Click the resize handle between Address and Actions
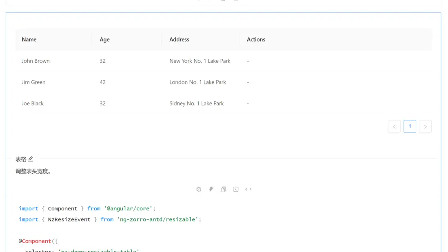448x252 pixels. click(x=239, y=40)
